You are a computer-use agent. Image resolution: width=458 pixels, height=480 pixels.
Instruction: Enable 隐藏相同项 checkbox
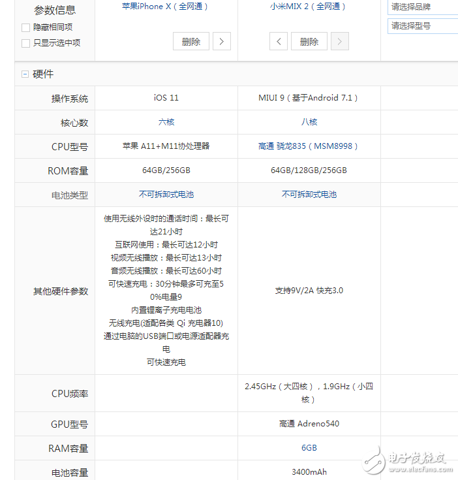click(25, 27)
